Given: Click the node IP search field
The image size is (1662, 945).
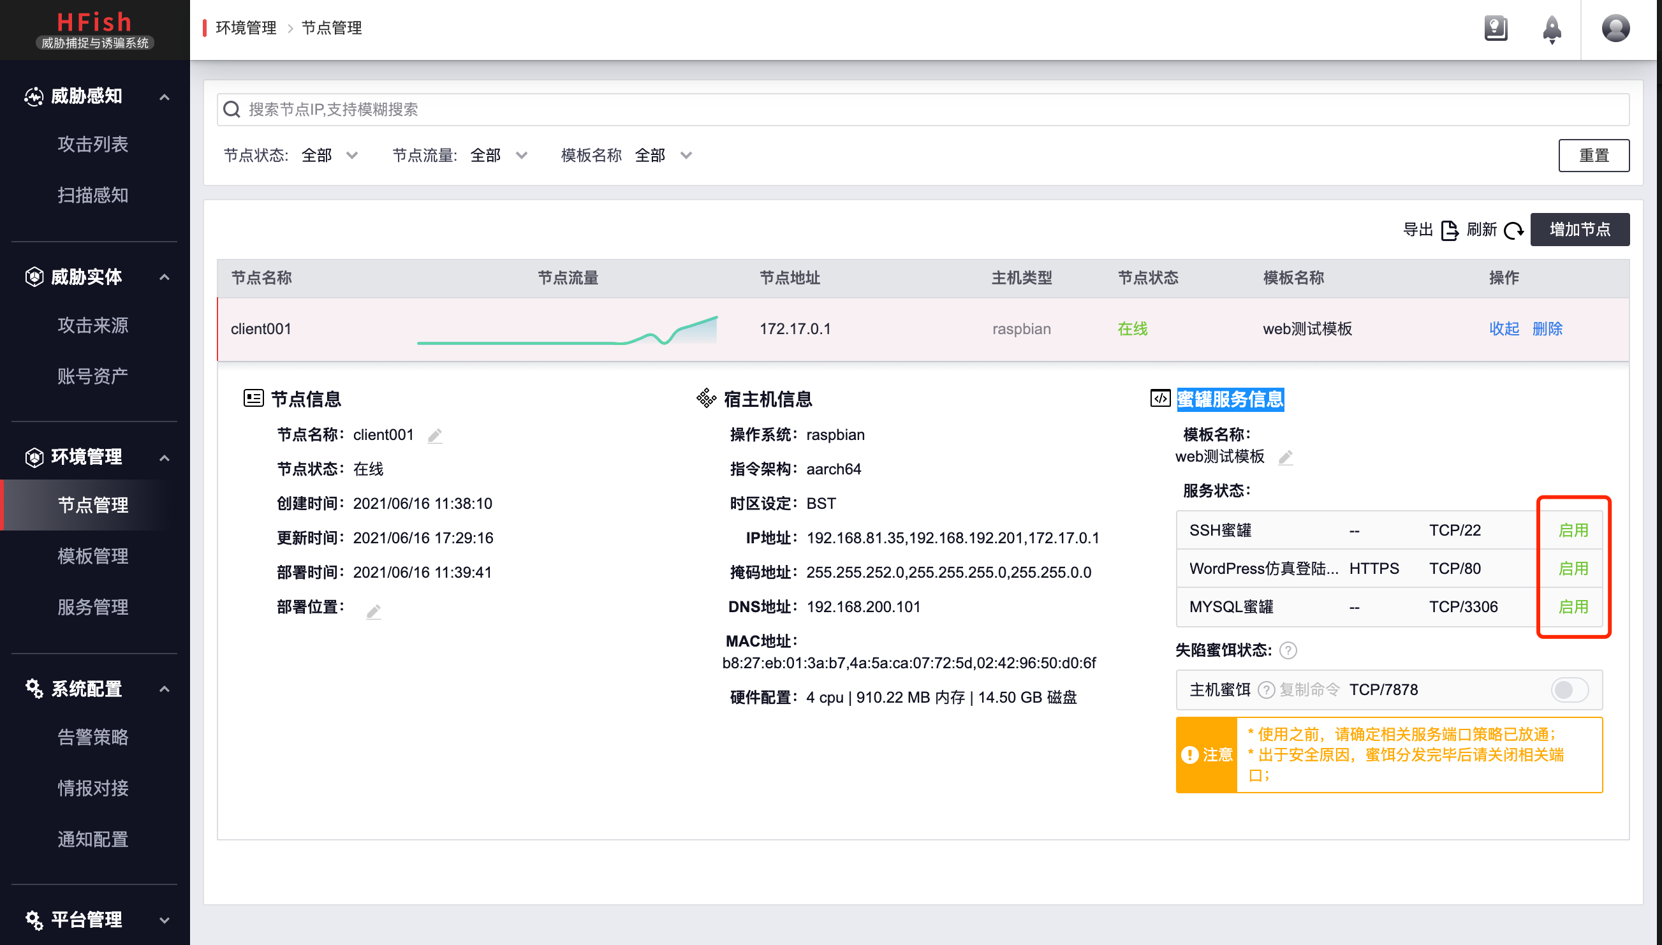Looking at the screenshot, I should pos(923,109).
